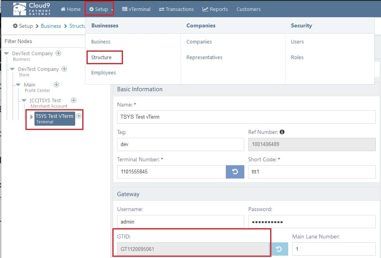This screenshot has height=258, width=381.
Task: Add child under [CC]TSYS Test account
Action: click(x=74, y=100)
